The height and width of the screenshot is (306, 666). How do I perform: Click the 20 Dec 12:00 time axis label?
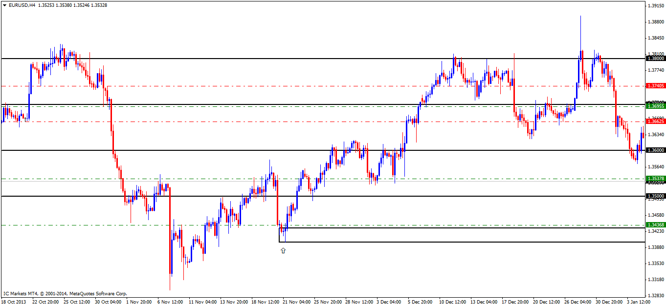pyautogui.click(x=546, y=302)
